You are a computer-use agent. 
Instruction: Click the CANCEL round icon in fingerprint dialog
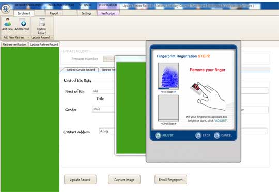click(x=217, y=135)
